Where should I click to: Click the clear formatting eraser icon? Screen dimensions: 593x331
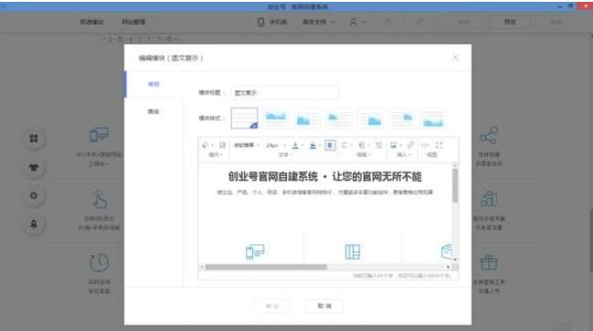(205, 145)
